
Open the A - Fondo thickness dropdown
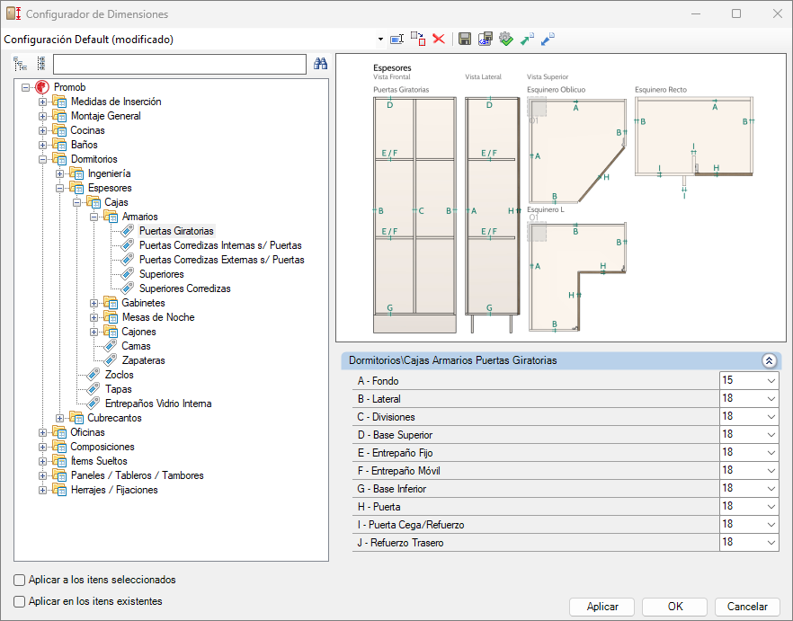pos(771,381)
